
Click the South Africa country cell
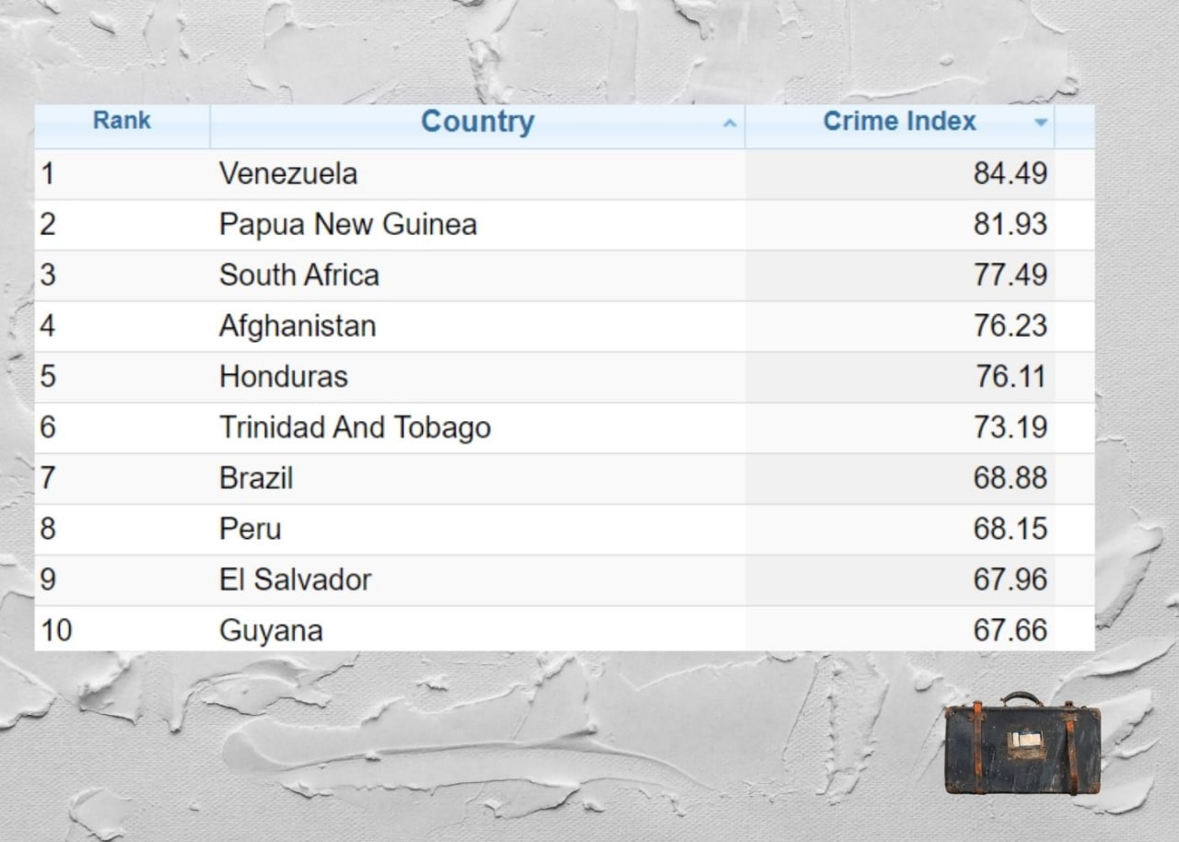point(298,275)
